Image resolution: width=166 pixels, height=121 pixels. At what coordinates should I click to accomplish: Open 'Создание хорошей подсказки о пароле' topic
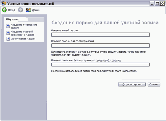click(x=23, y=33)
